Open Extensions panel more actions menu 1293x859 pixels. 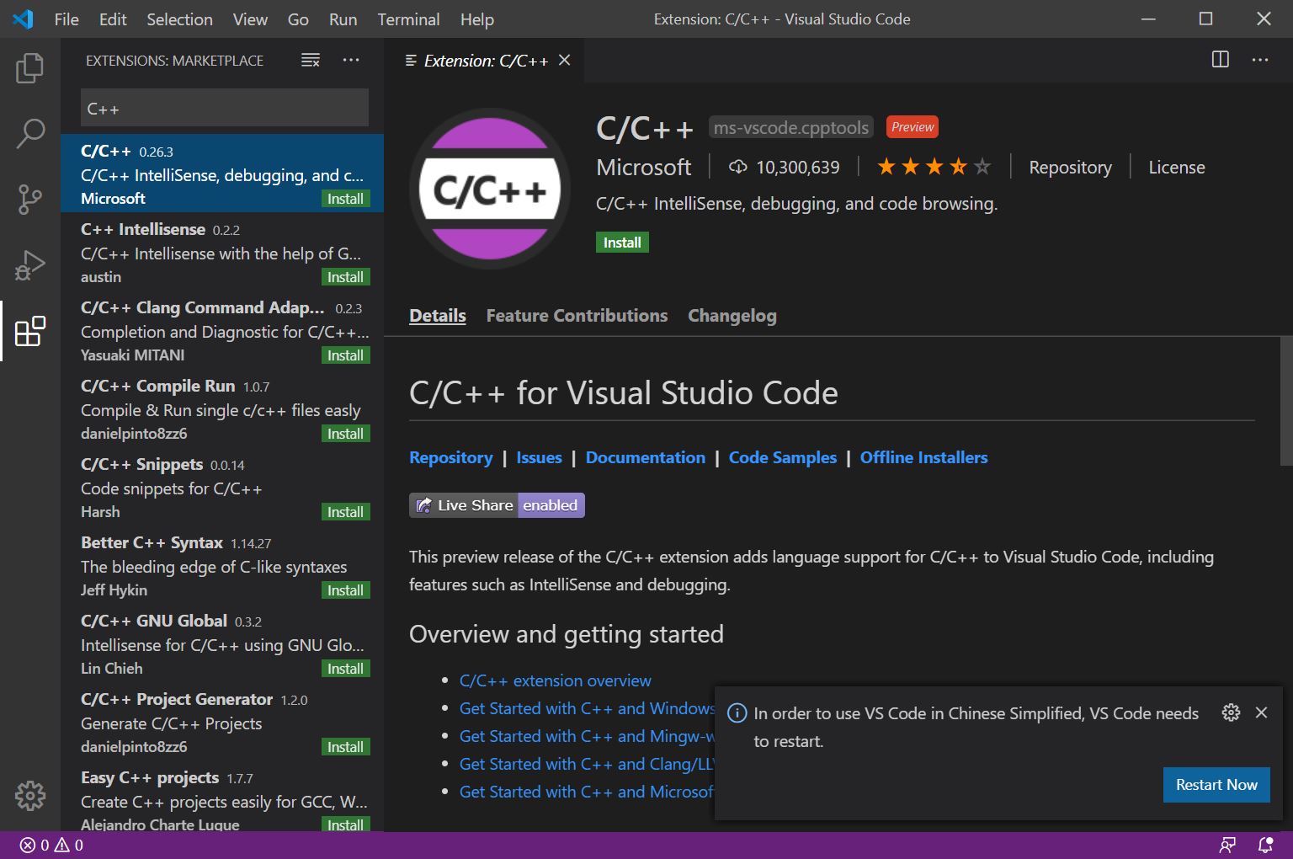point(351,60)
